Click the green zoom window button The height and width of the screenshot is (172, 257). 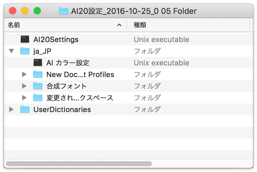37,11
